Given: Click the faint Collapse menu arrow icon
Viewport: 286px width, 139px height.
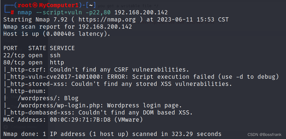Looking at the screenshot, I should (6, 127).
